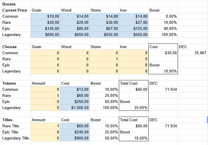Select the Epic Title cost $240,00
The image size is (208, 145).
pos(75,132)
